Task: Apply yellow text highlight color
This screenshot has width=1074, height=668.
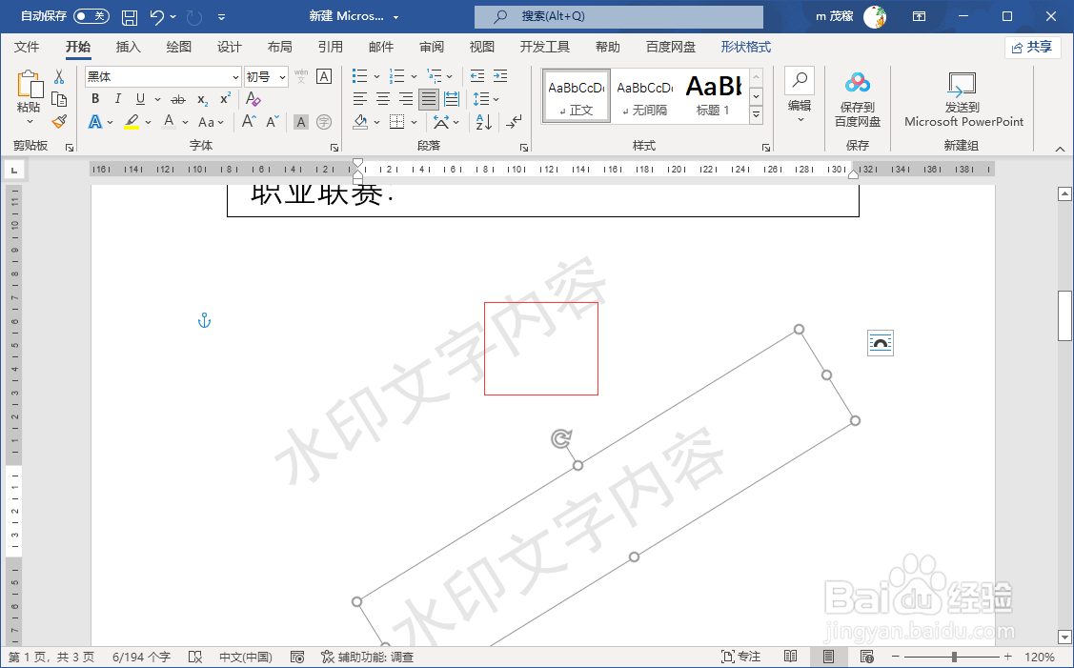Action: click(x=132, y=122)
